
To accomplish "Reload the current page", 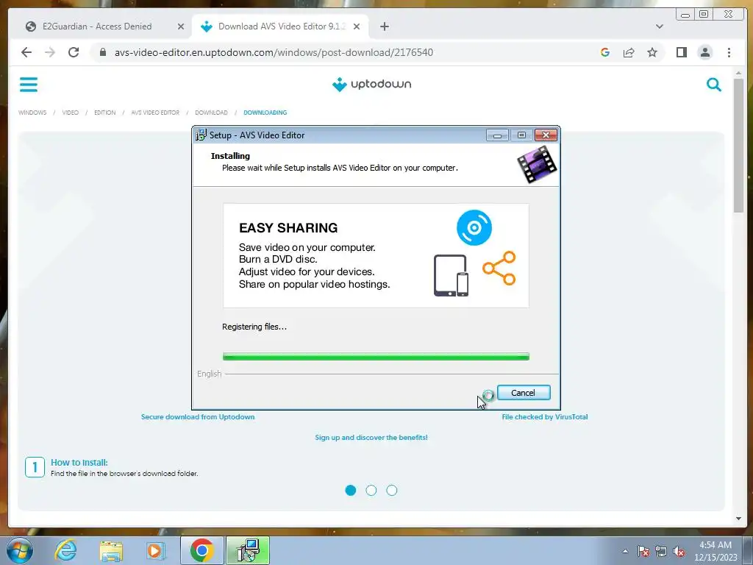I will pyautogui.click(x=74, y=52).
